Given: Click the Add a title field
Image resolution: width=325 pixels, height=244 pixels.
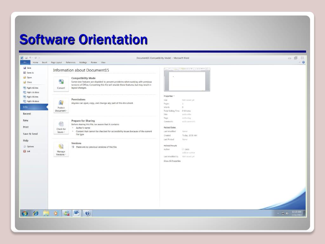Looking at the screenshot, I should [x=187, y=114].
